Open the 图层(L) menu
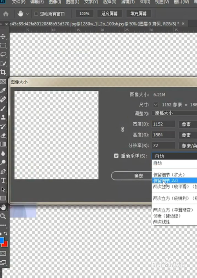Viewport: 197px width, 278px height. coord(72,2)
